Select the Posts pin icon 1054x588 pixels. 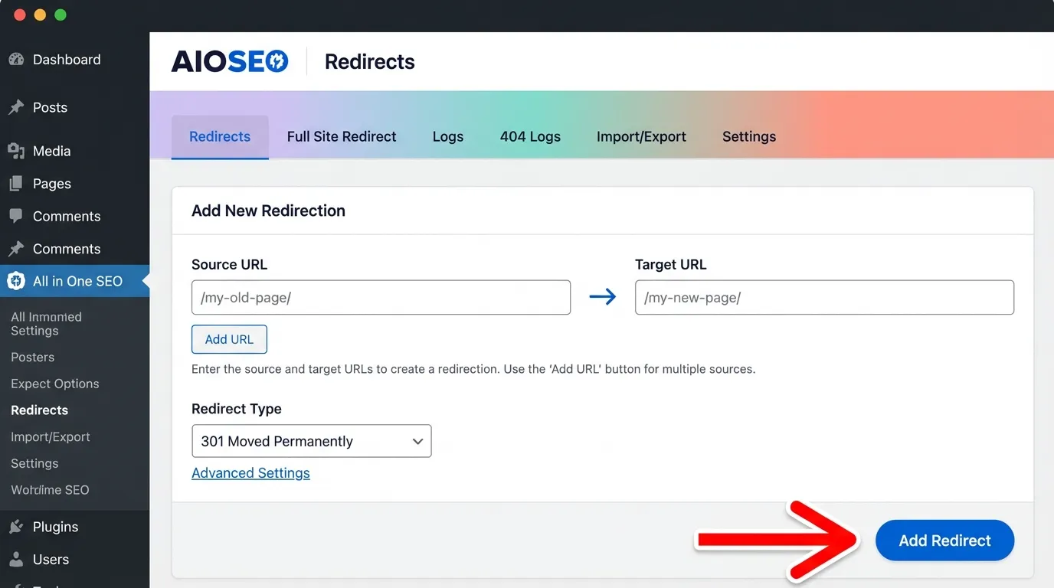coord(17,107)
